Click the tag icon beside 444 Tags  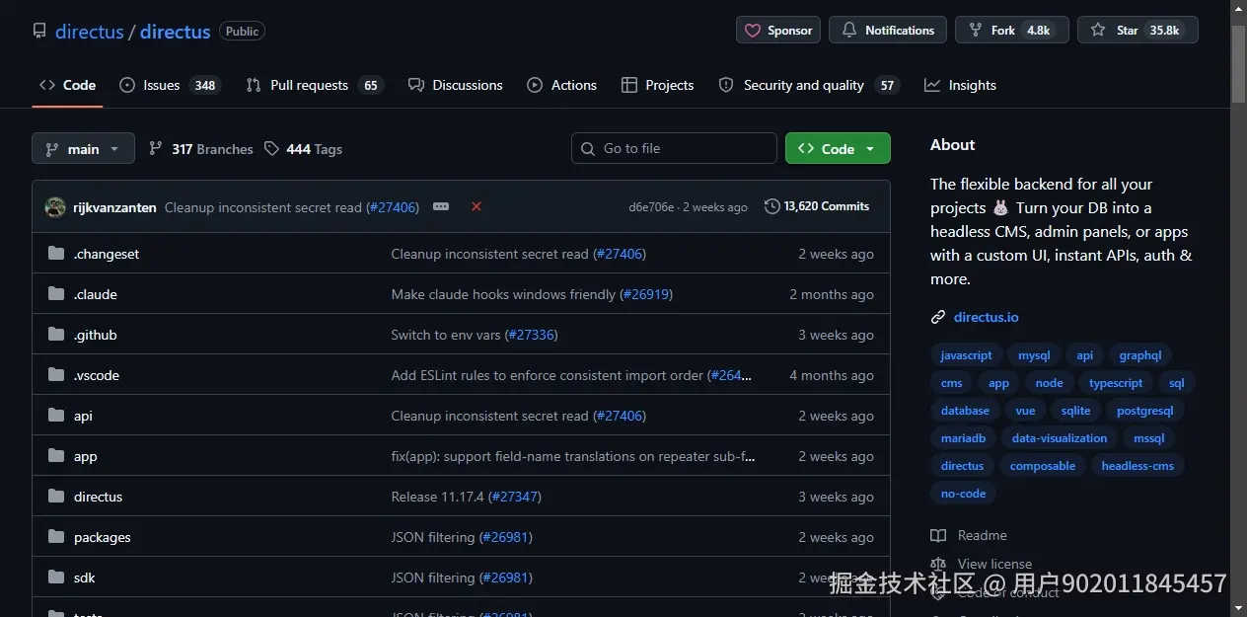click(272, 149)
